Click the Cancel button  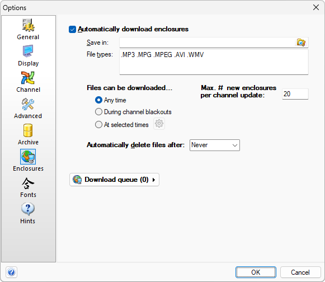300,272
